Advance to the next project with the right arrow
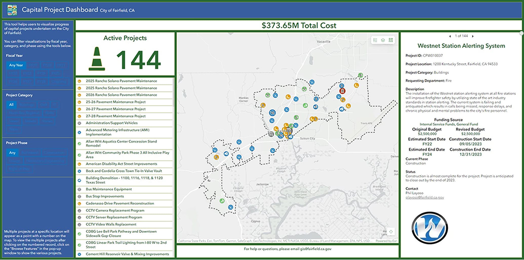The image size is (524, 260). (473, 36)
